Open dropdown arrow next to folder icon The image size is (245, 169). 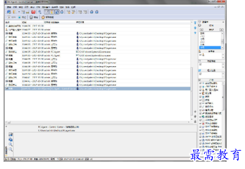point(19,12)
